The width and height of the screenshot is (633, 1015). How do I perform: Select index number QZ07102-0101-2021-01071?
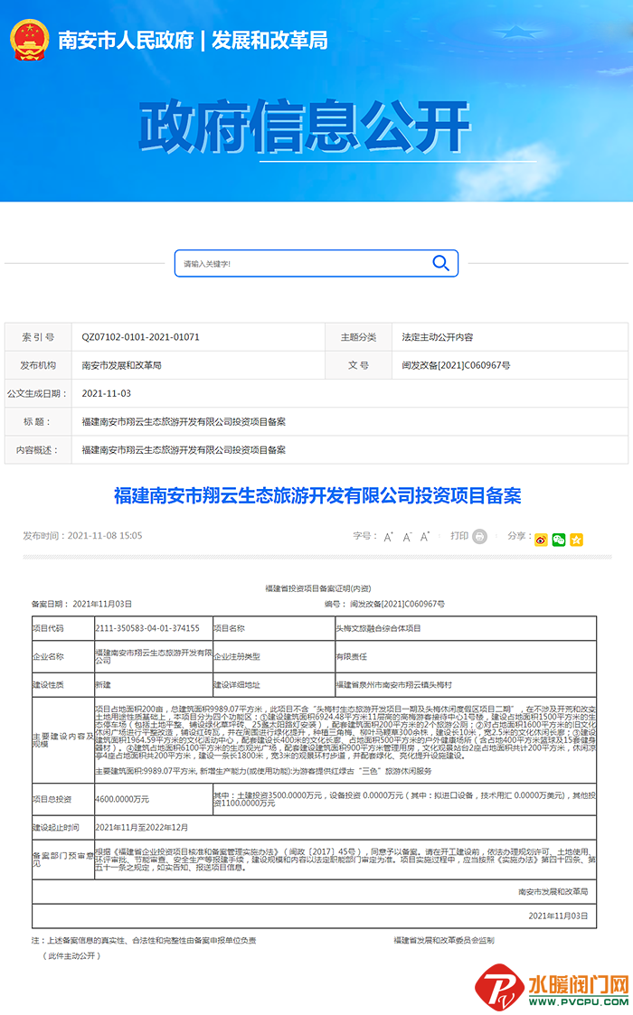[140, 337]
